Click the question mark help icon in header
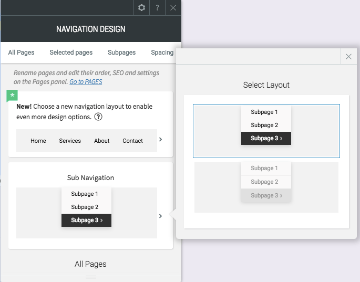Viewport: 360px width, 282px height. click(157, 7)
